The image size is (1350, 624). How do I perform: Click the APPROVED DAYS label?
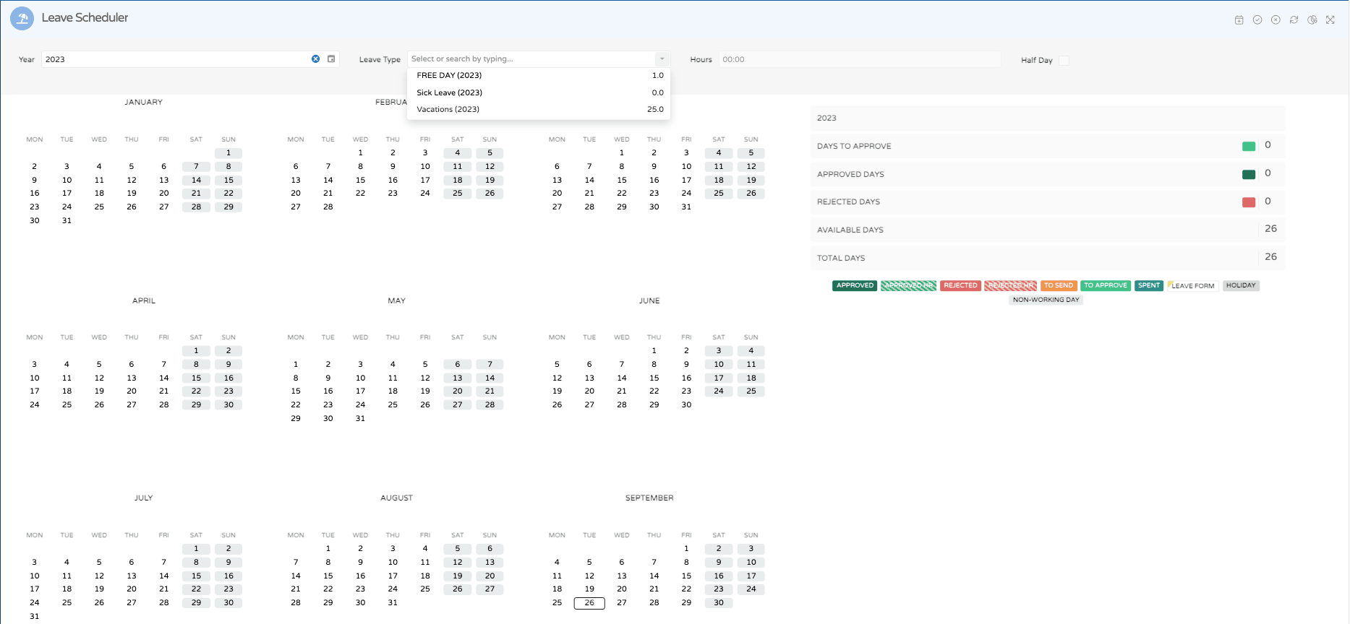click(x=850, y=175)
